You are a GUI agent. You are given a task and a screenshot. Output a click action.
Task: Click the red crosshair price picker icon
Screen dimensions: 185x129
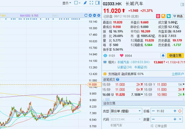point(180,111)
